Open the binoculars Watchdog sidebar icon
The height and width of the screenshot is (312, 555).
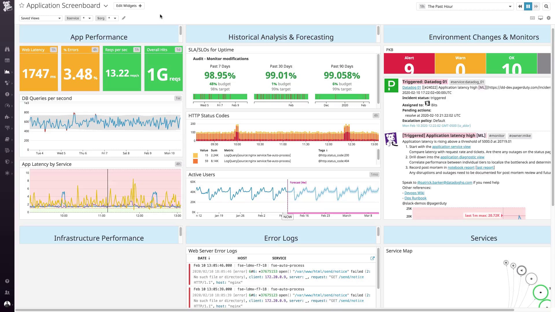(x=7, y=49)
